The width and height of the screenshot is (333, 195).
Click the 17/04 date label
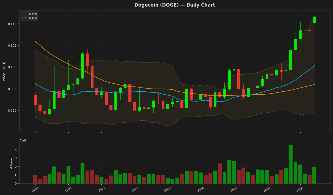[234, 189]
